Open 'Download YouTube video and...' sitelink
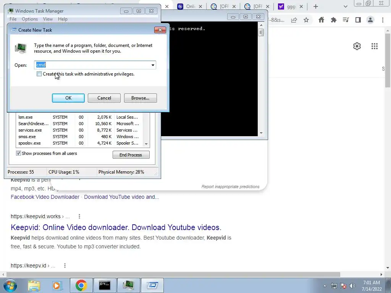 coord(121,197)
